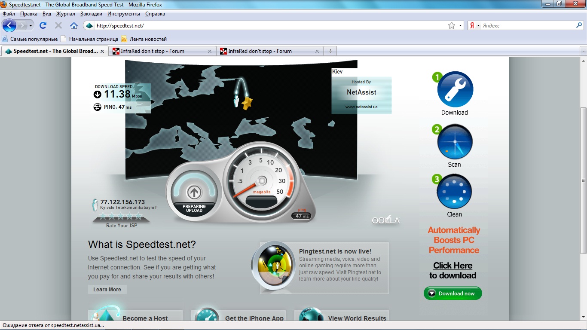Open a new tab with the plus button

[330, 51]
